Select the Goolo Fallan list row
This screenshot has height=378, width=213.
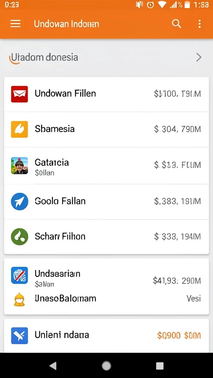point(106,202)
